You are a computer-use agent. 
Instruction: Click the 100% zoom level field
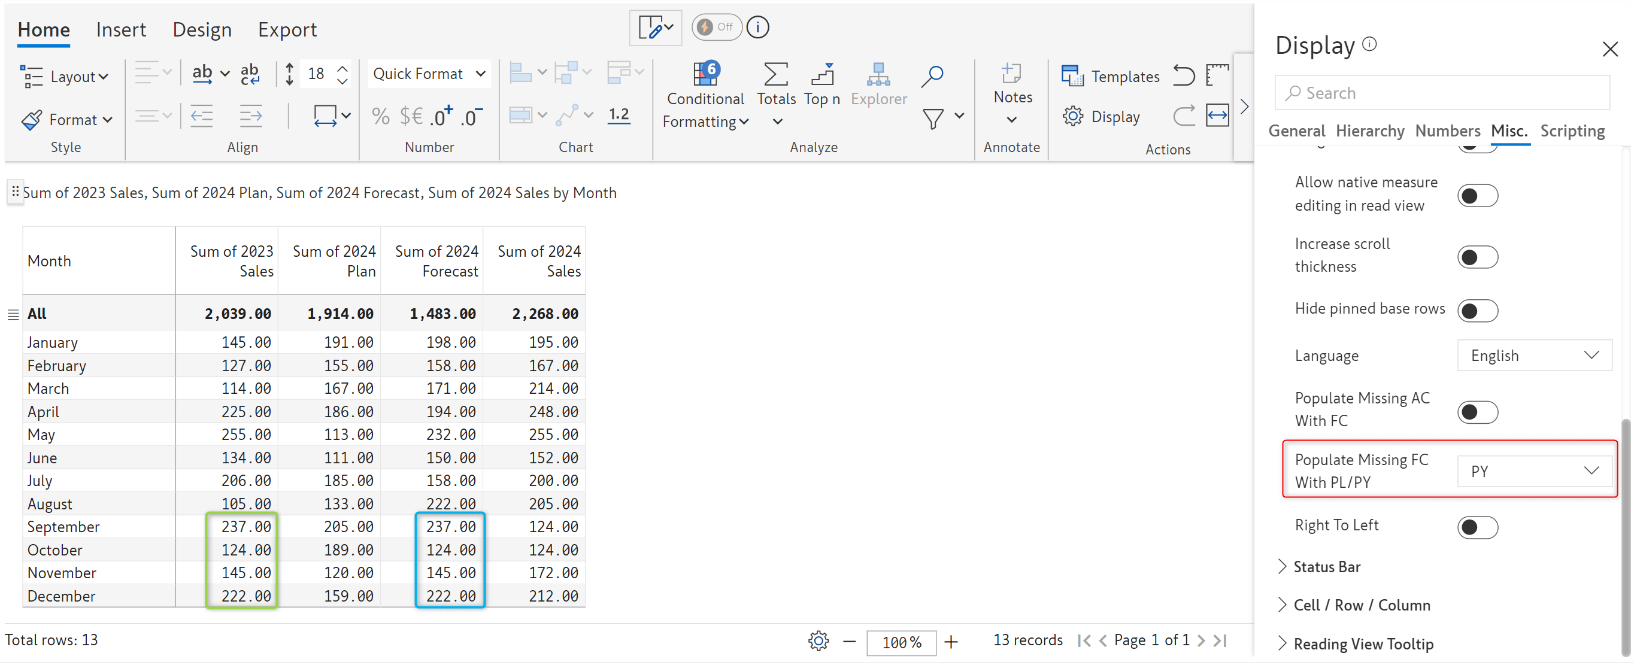click(901, 642)
